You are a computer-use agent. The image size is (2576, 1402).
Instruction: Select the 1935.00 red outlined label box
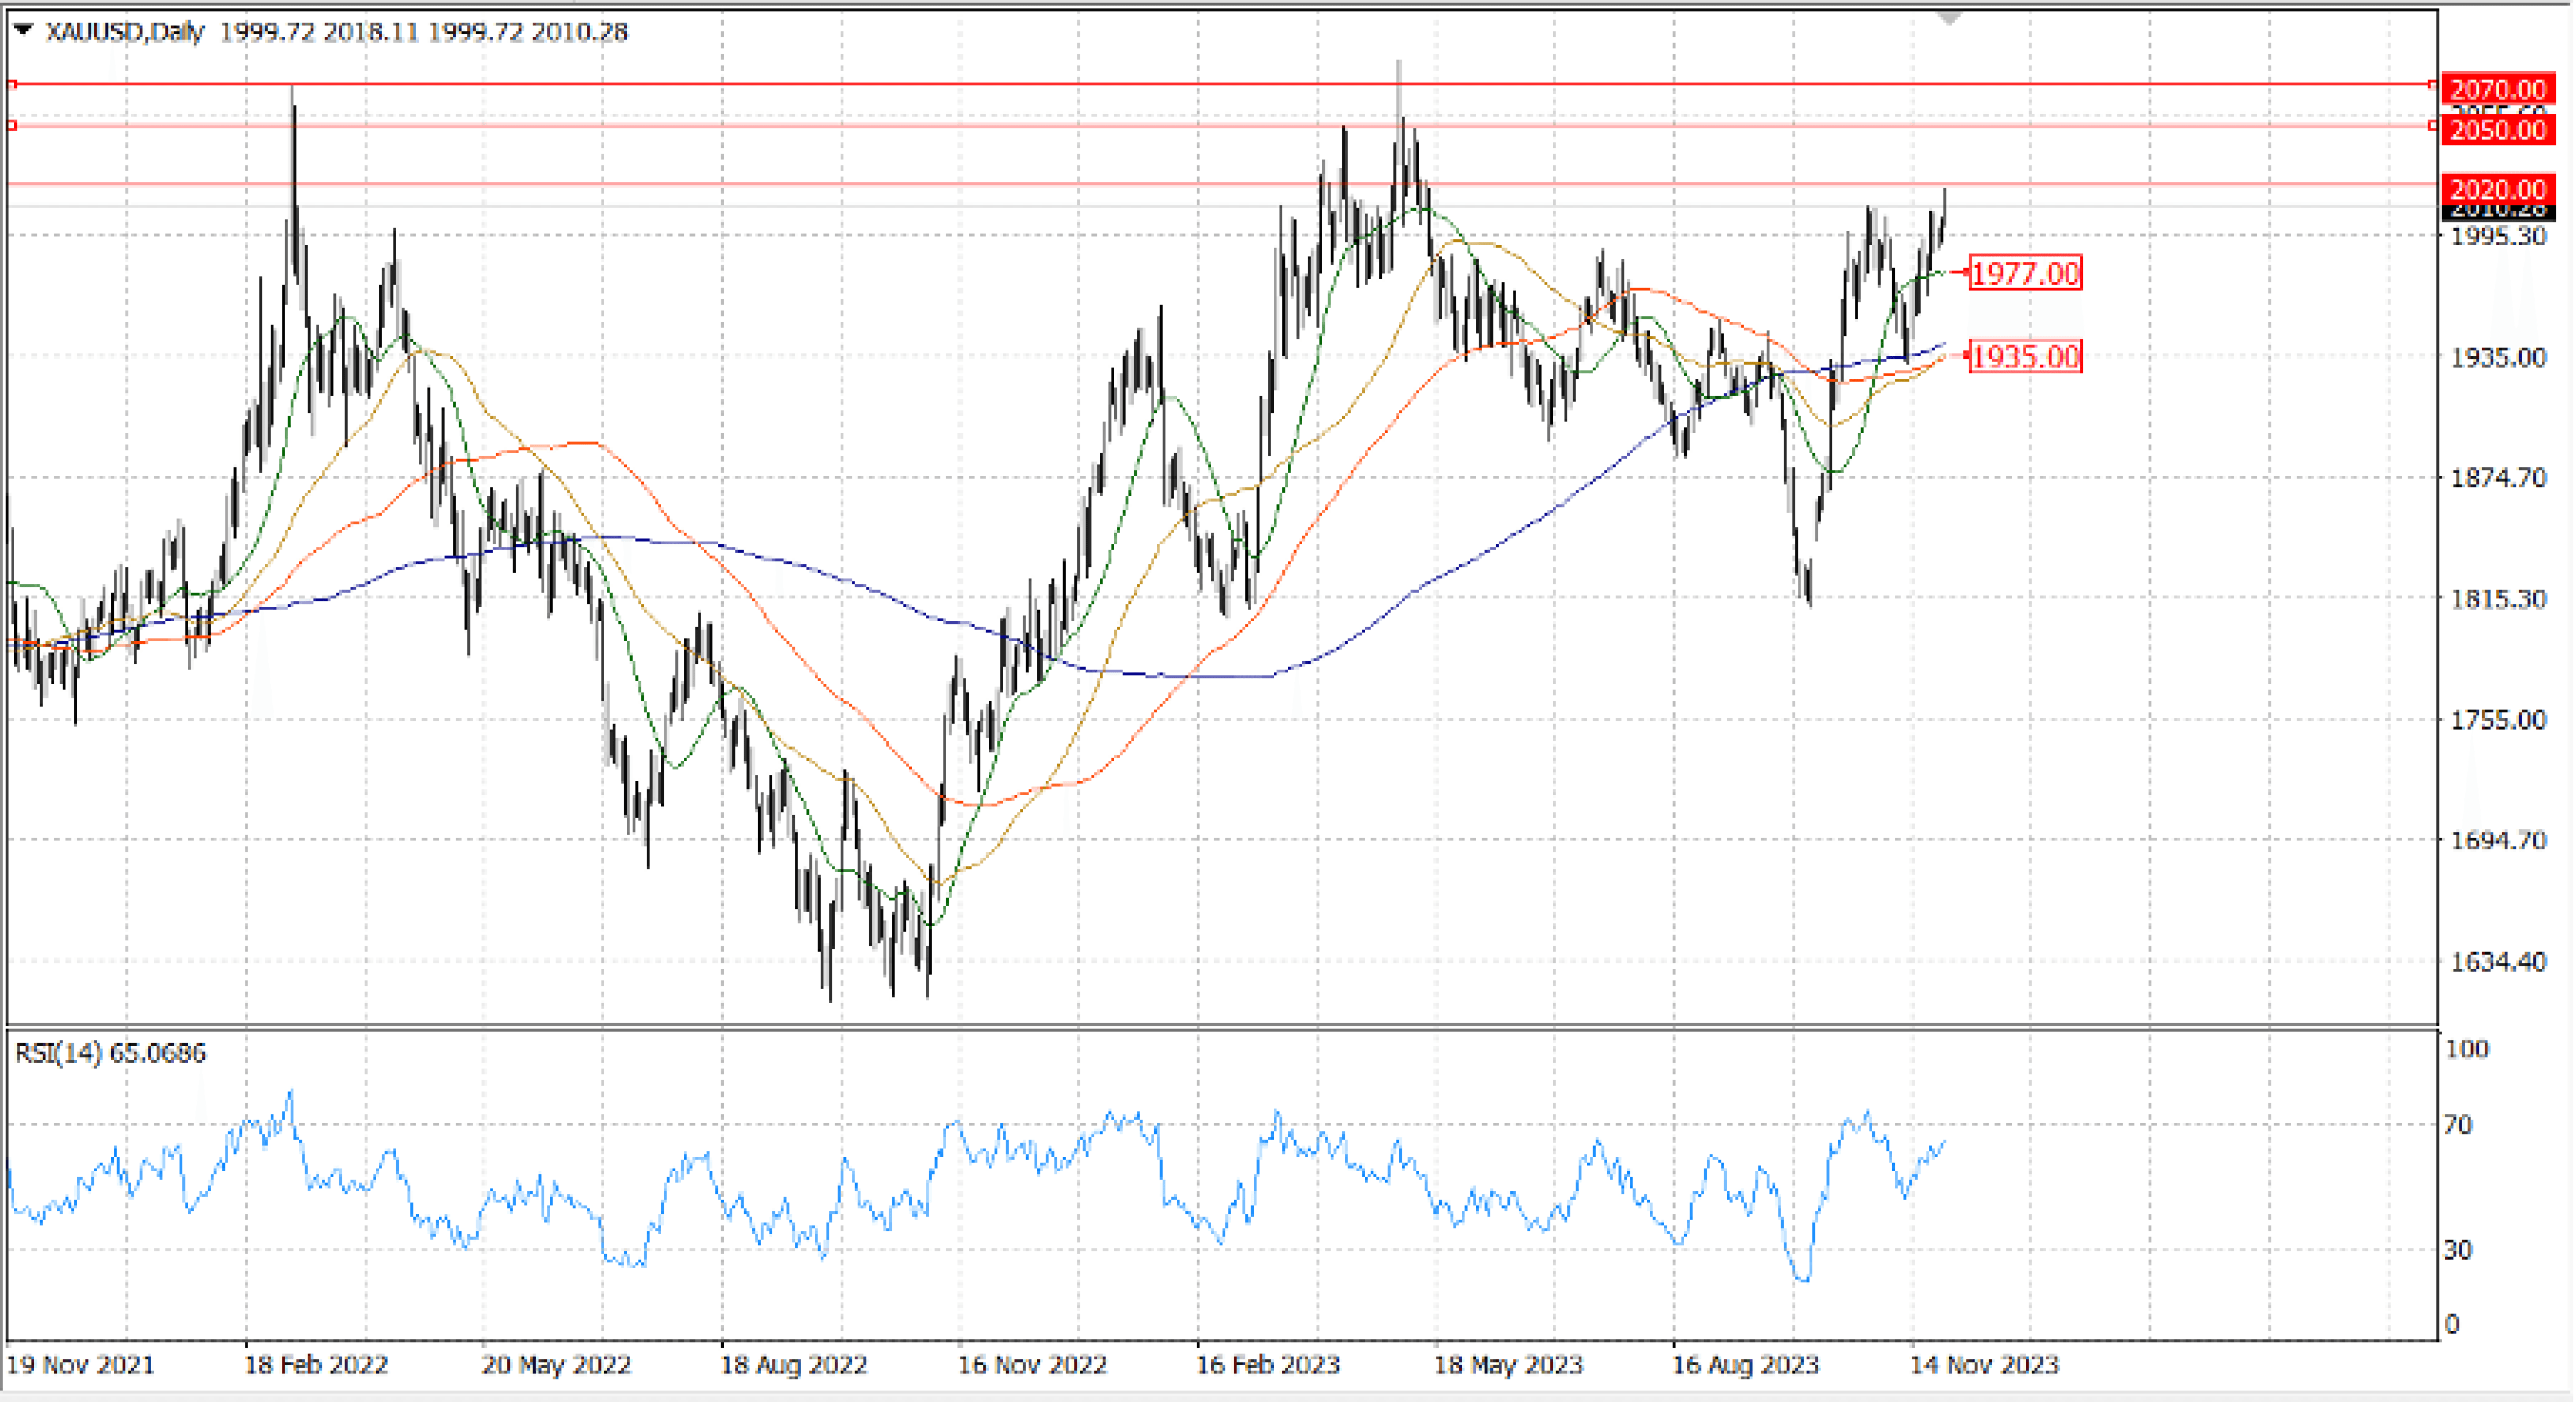(x=2025, y=356)
